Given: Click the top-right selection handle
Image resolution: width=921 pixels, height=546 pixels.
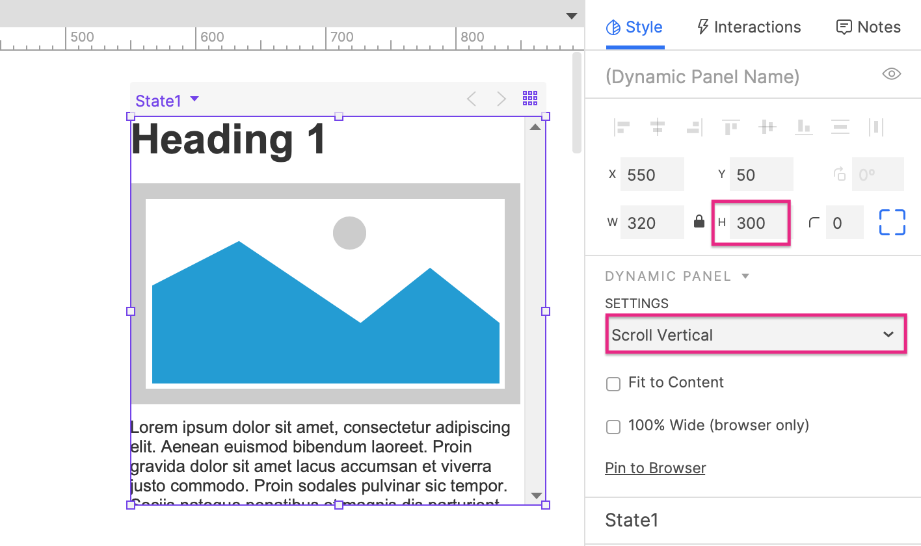Looking at the screenshot, I should pyautogui.click(x=546, y=116).
